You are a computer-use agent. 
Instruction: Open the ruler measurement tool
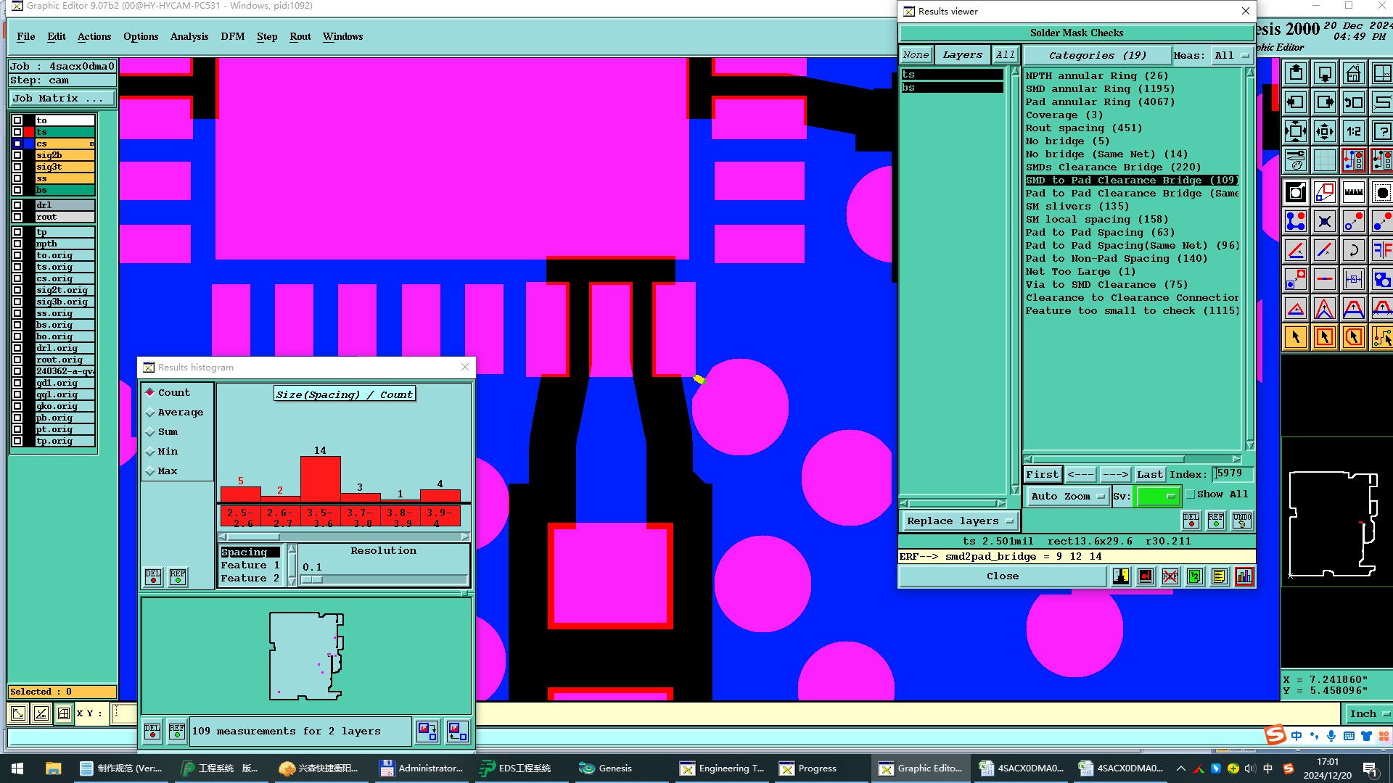coord(1353,193)
